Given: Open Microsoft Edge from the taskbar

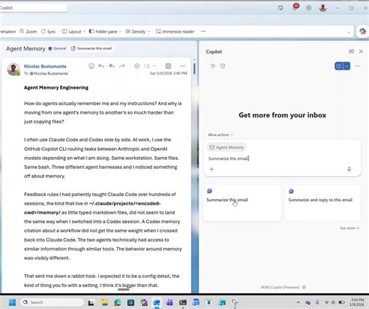Looking at the screenshot, I should point(118,303).
